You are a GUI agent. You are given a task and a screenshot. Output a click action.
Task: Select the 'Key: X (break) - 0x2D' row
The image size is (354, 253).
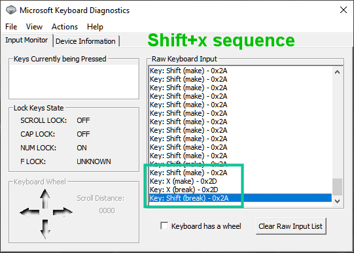(240, 190)
